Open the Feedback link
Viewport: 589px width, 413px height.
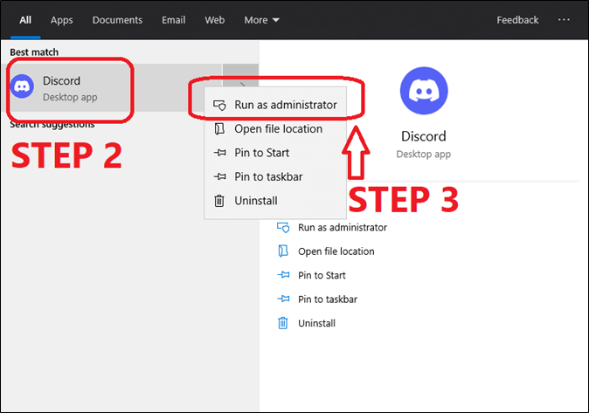(517, 20)
